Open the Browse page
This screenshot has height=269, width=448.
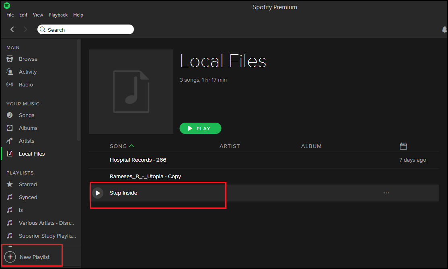[28, 59]
